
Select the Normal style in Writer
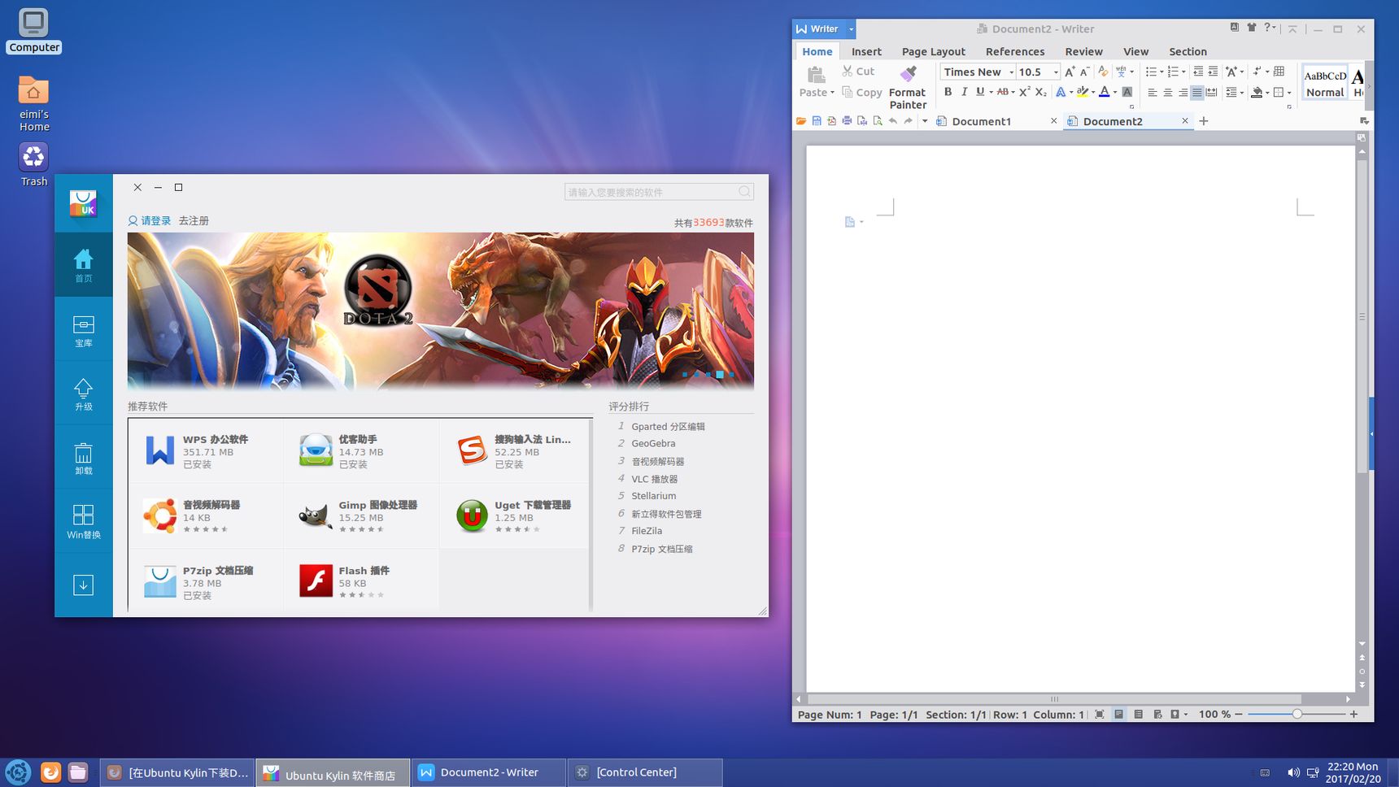tap(1325, 83)
